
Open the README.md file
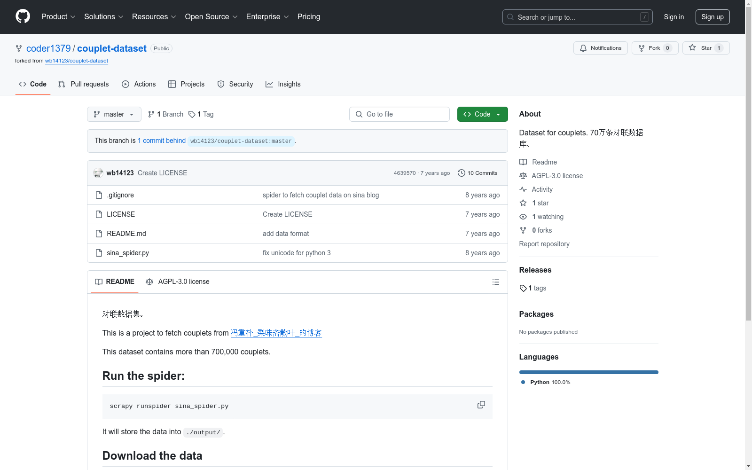(x=126, y=234)
